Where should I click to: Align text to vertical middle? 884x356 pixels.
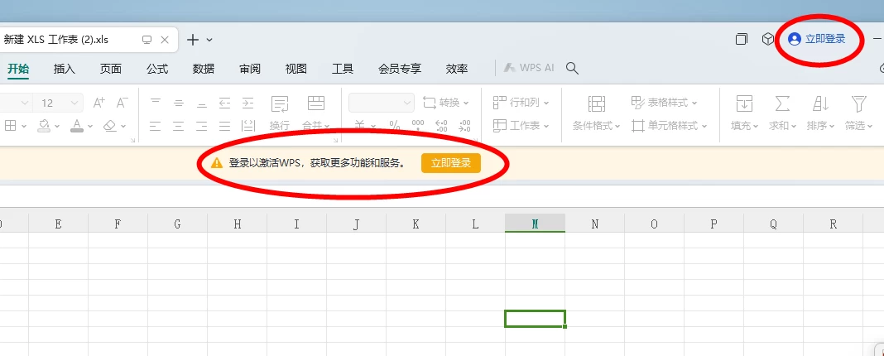[179, 103]
